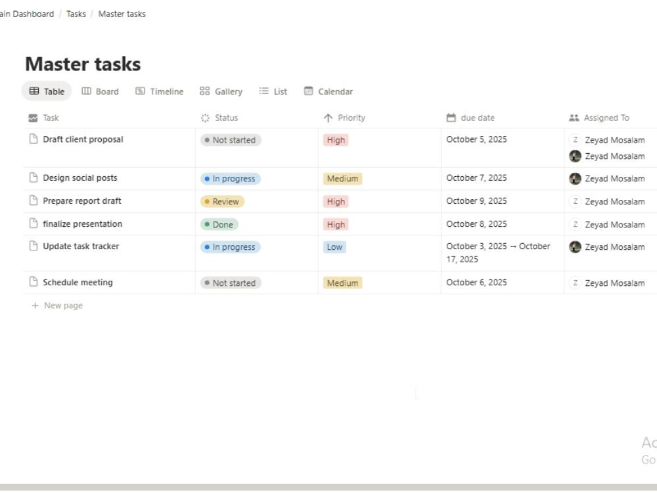This screenshot has width=657, height=493.
Task: Click the Table view grid icon
Action: [x=34, y=91]
